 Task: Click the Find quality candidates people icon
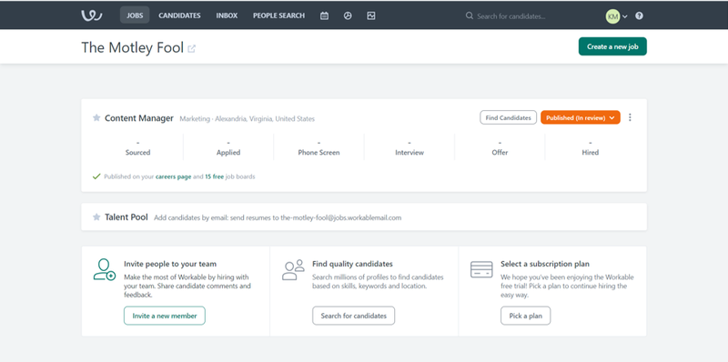(x=293, y=269)
